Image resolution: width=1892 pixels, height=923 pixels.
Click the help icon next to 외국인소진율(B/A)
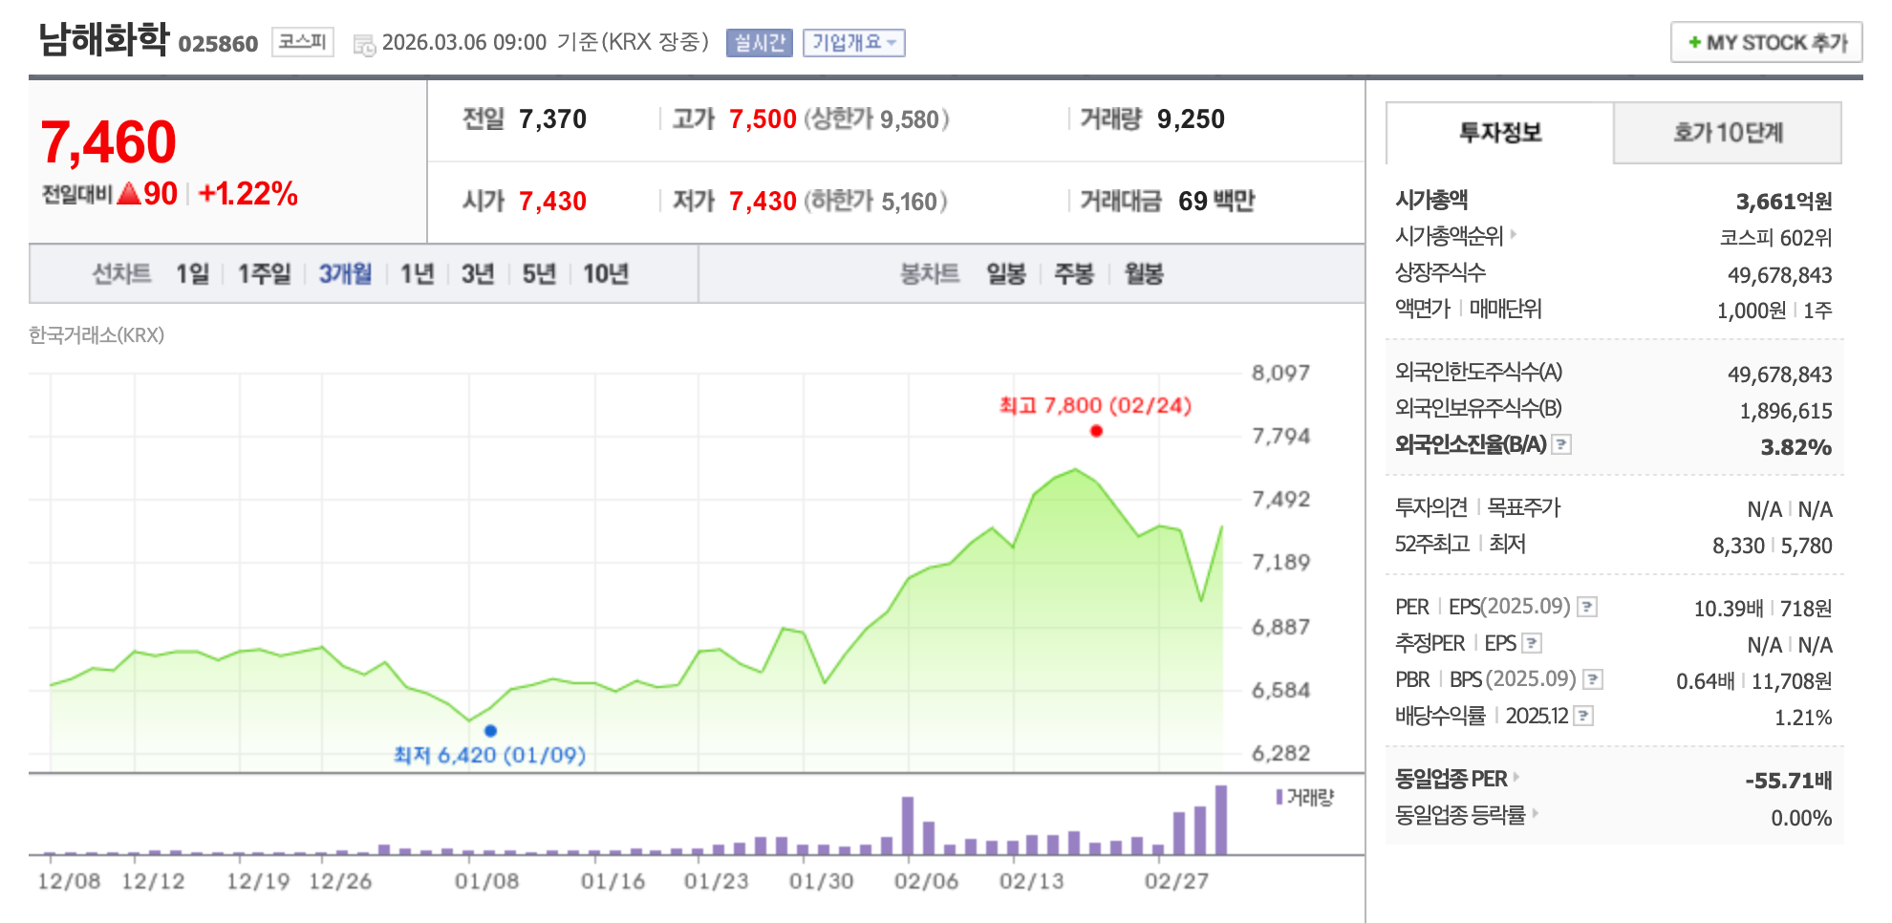[1561, 444]
